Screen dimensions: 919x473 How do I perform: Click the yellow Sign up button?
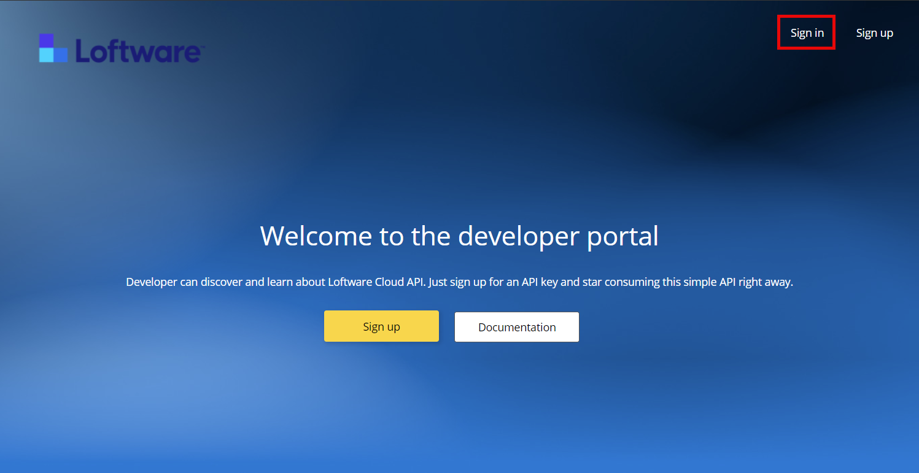point(381,326)
